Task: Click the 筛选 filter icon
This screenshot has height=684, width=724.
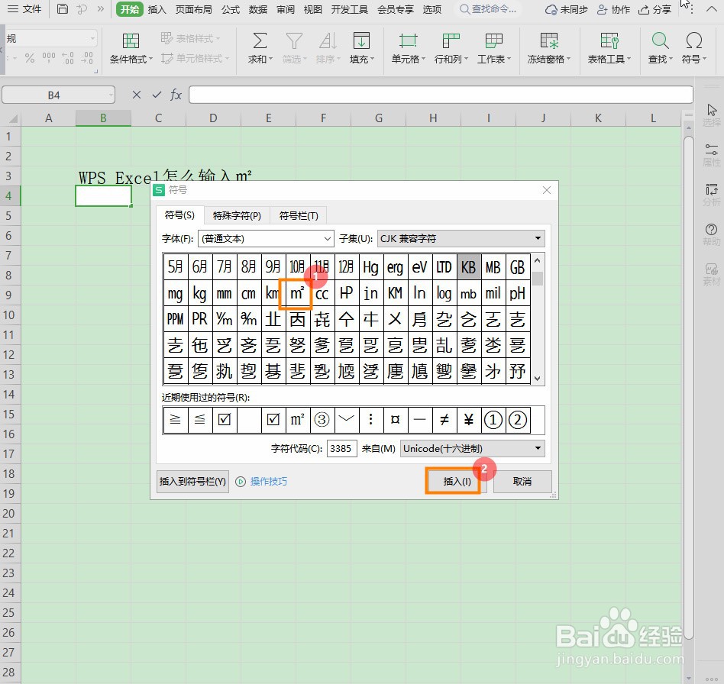Action: [x=294, y=40]
